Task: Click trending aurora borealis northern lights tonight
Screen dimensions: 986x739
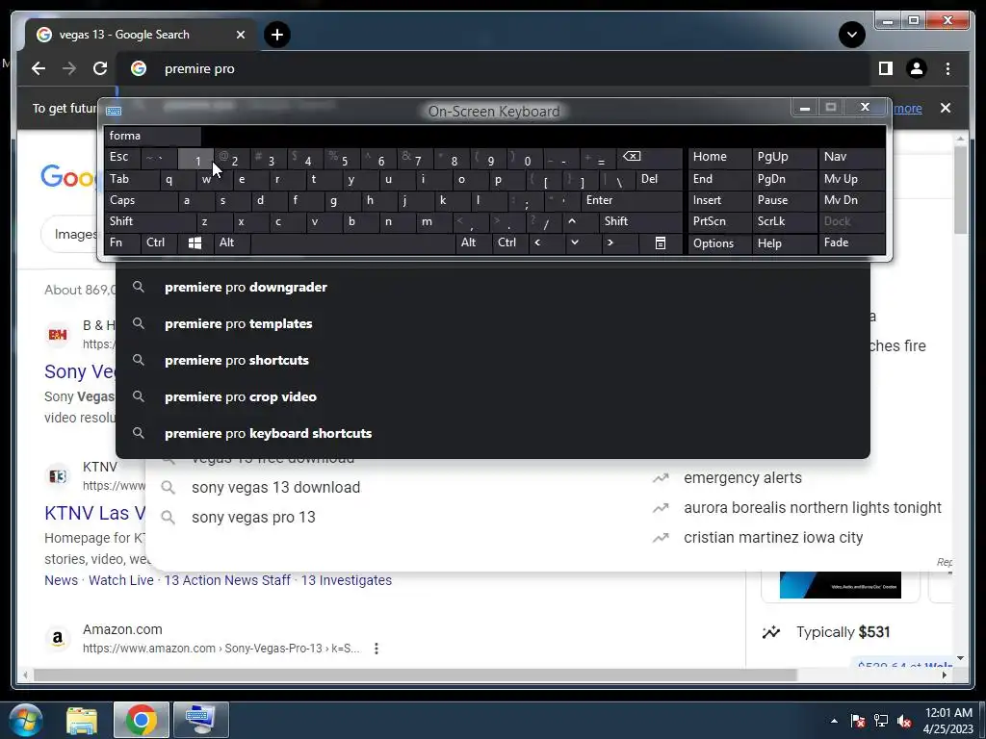Action: point(813,508)
